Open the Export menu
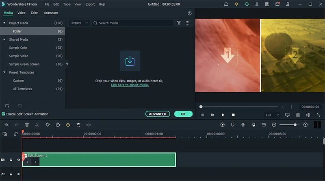The image size is (325, 181). 90,4
